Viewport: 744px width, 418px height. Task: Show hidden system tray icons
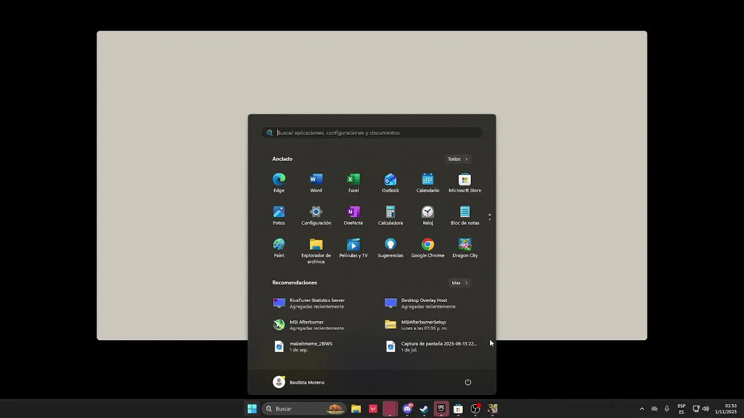point(642,409)
